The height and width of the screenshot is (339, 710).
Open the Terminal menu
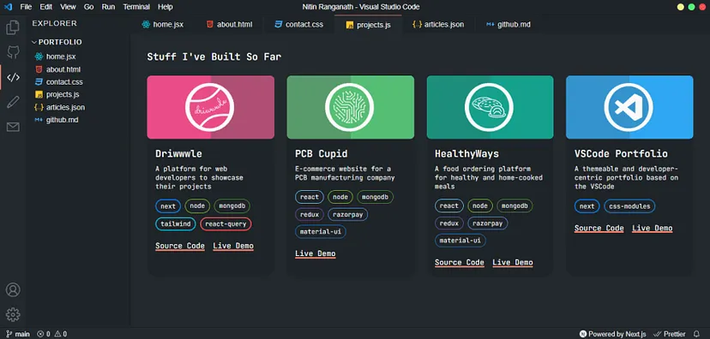[136, 7]
